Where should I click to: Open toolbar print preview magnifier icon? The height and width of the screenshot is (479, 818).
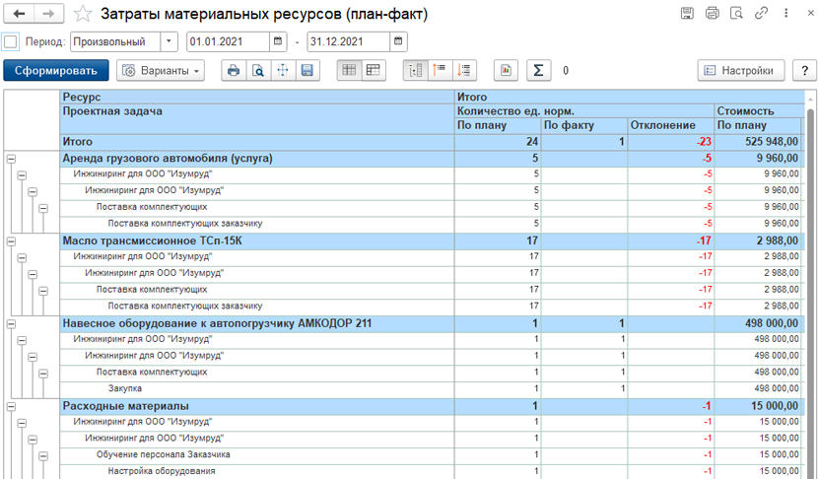pos(258,70)
